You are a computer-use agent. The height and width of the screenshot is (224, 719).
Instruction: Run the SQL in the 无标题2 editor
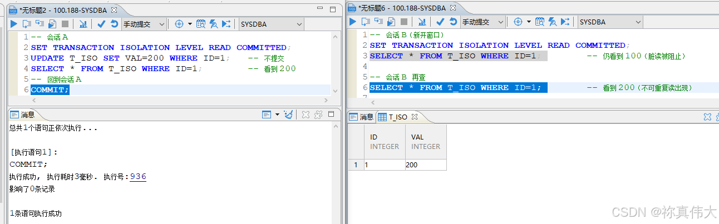click(14, 24)
